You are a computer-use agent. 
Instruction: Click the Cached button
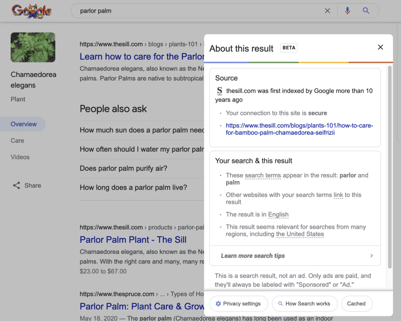coord(357,304)
